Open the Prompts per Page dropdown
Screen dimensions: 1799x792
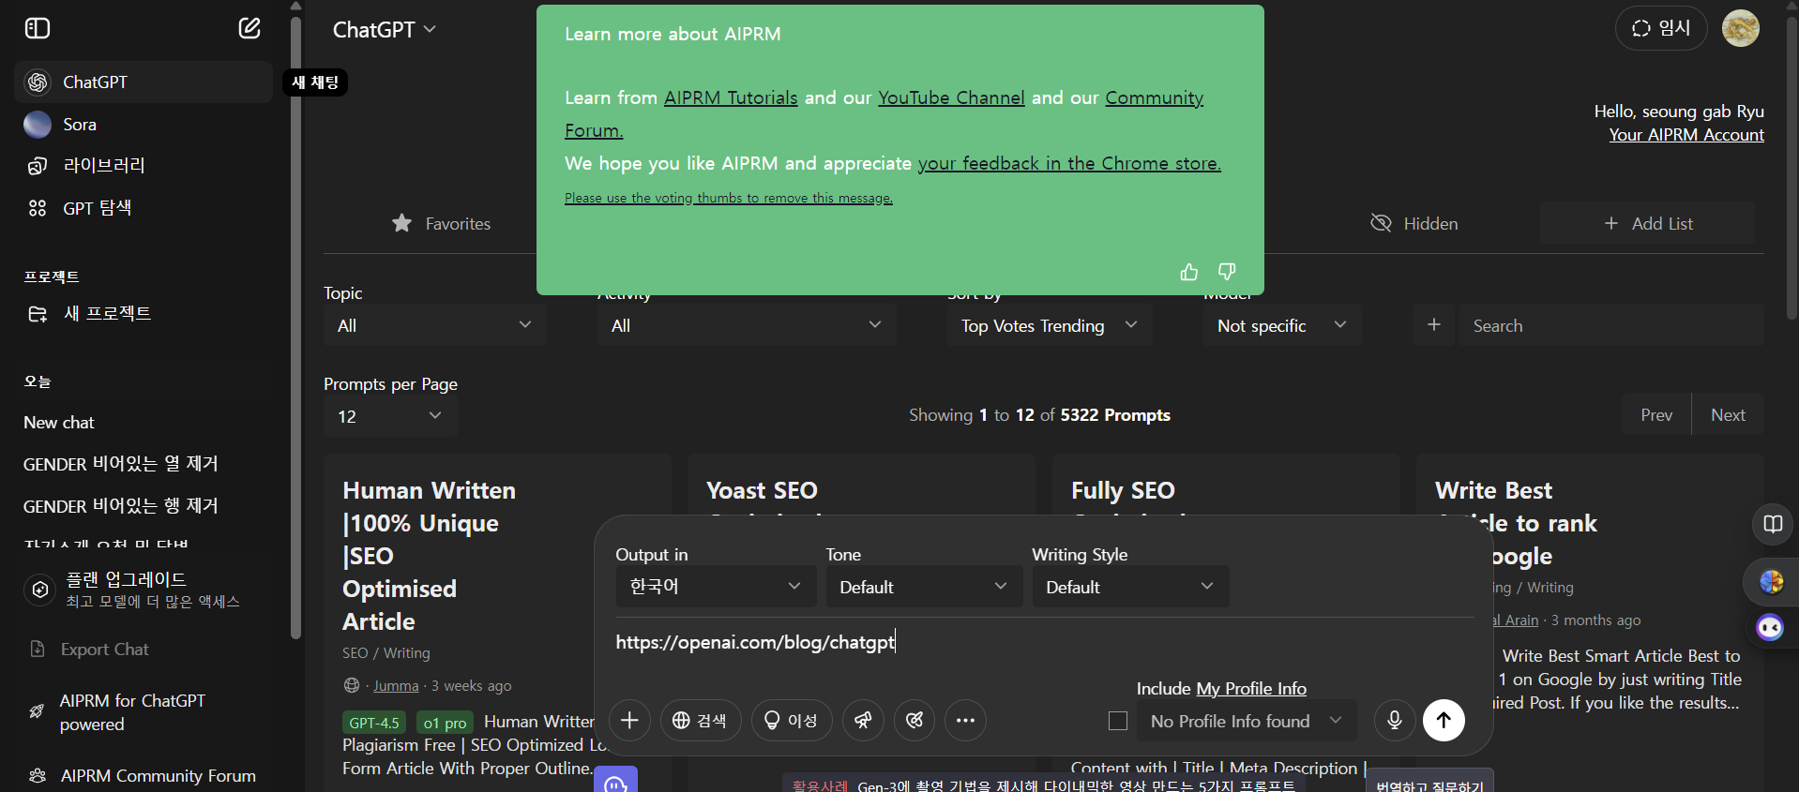pyautogui.click(x=390, y=416)
